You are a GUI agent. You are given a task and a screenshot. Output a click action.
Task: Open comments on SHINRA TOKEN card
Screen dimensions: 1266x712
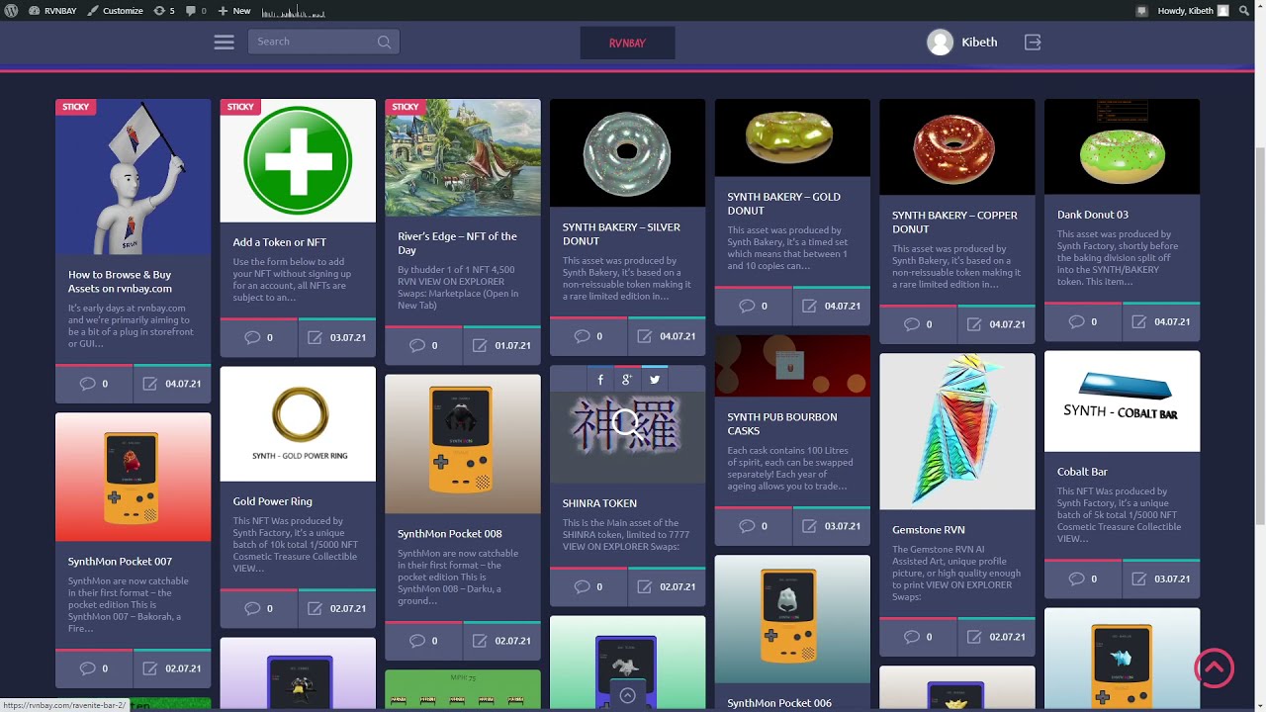click(x=588, y=586)
